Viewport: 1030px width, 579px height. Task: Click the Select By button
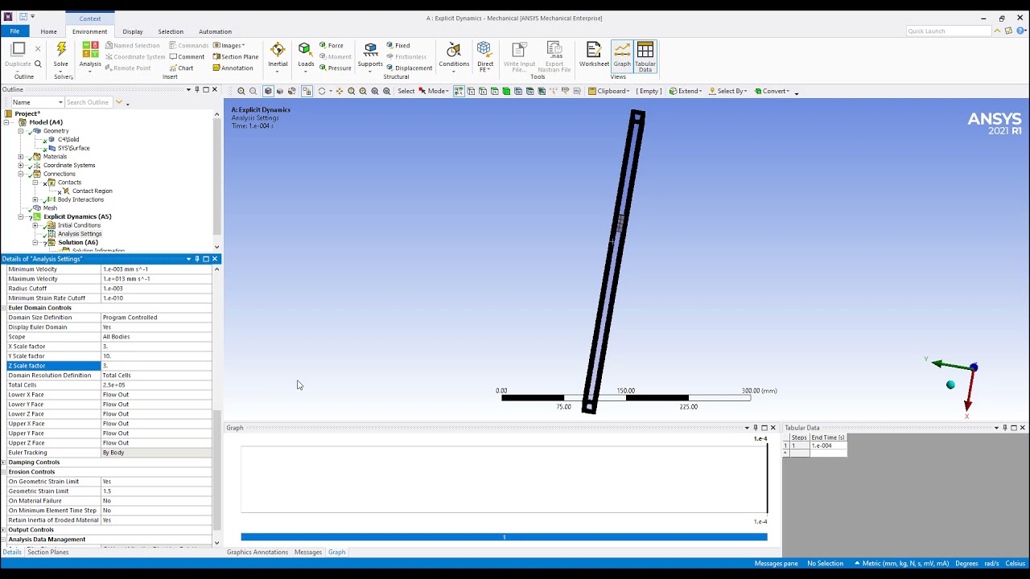(727, 91)
